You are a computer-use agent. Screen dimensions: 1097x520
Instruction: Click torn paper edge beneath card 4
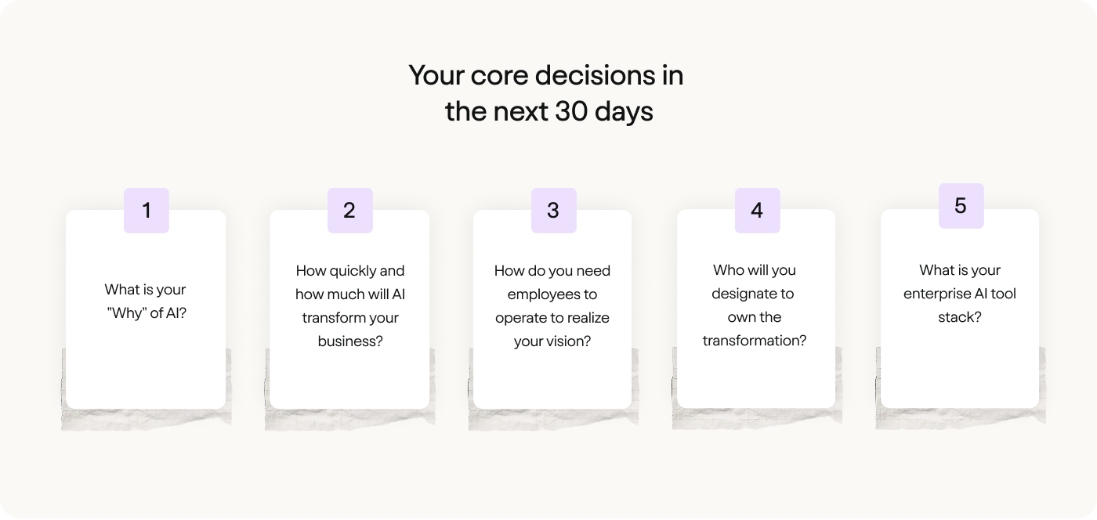tap(757, 420)
